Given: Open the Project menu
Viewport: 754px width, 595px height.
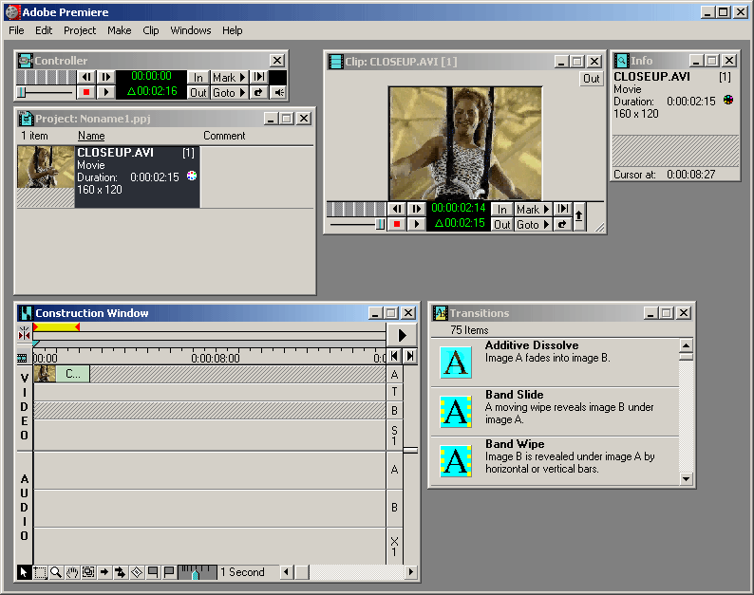Looking at the screenshot, I should [x=80, y=30].
